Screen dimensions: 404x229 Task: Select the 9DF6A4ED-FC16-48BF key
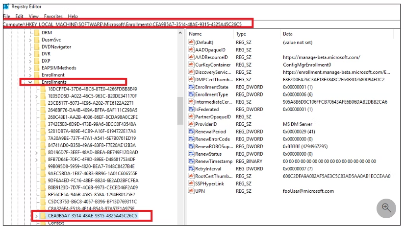pos(93,181)
